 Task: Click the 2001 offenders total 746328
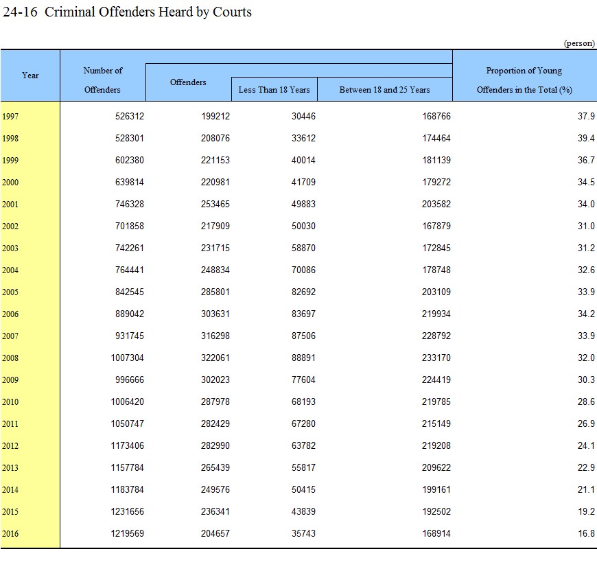(129, 205)
